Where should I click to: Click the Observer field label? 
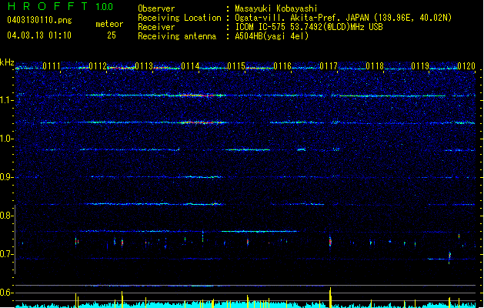point(156,8)
